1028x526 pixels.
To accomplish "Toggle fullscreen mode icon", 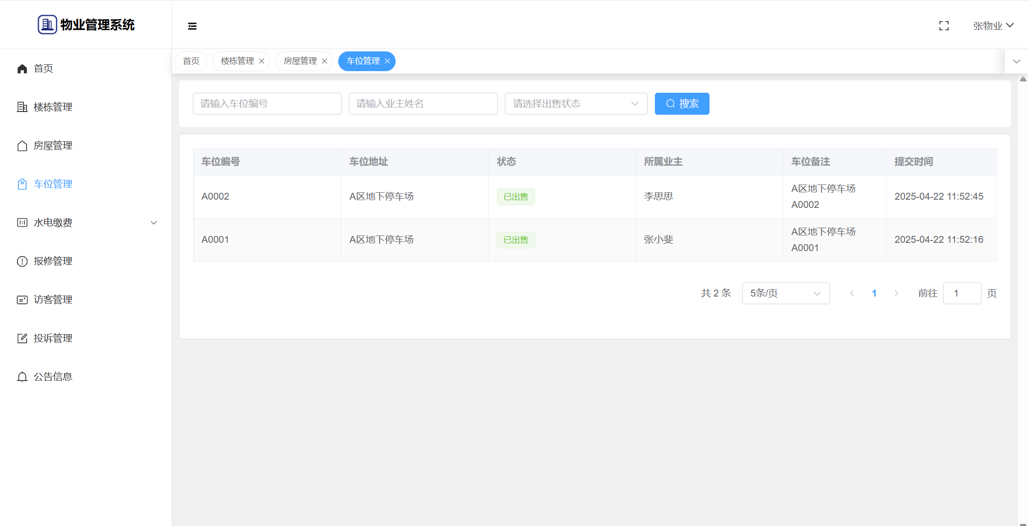I will click(944, 26).
